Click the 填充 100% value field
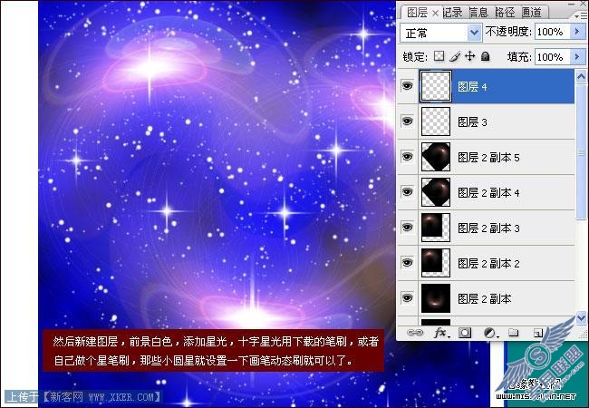This screenshot has width=589, height=408. point(552,57)
